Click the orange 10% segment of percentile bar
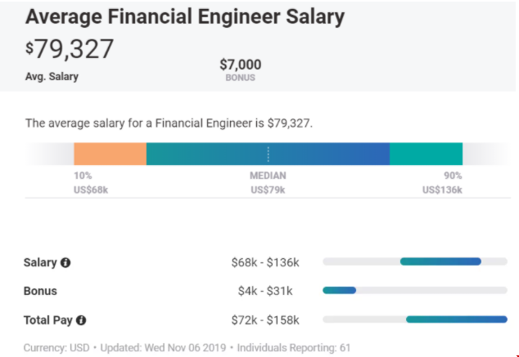The height and width of the screenshot is (357, 519). click(110, 154)
